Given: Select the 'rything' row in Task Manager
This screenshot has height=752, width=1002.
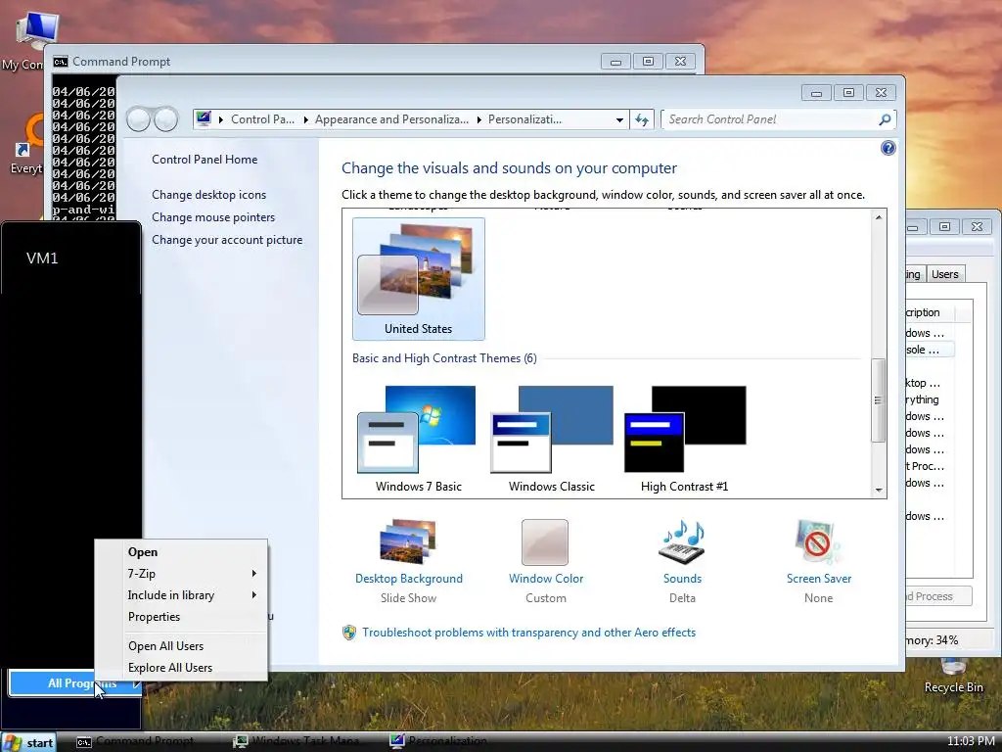Looking at the screenshot, I should pos(930,399).
